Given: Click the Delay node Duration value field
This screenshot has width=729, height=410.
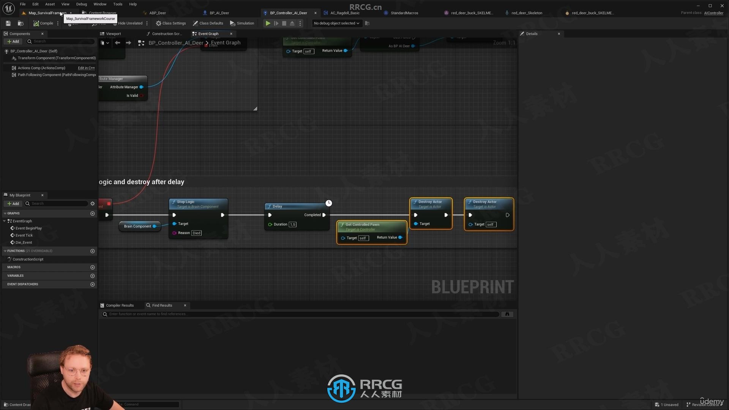Looking at the screenshot, I should (x=292, y=224).
